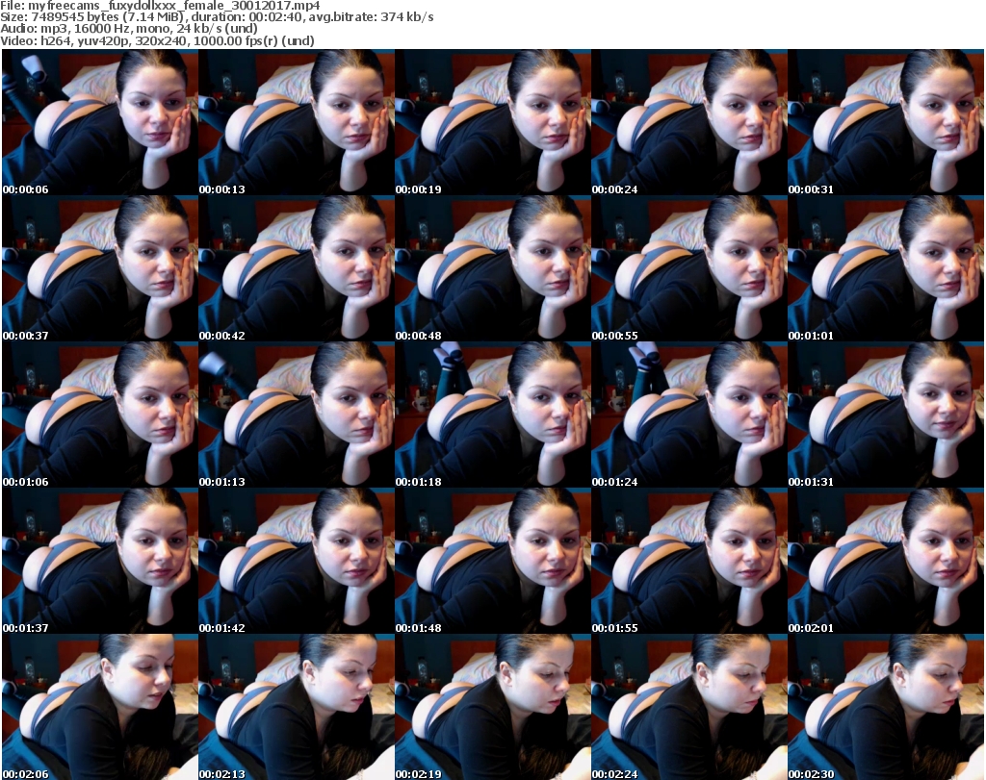Pick the frame labeled 00:01:24
Screen dimensions: 986x780
pyautogui.click(x=689, y=415)
